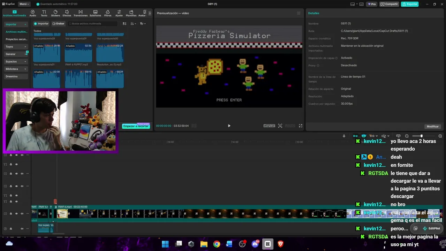Click the Grabar button
The width and height of the screenshot is (446, 251).
59,24
